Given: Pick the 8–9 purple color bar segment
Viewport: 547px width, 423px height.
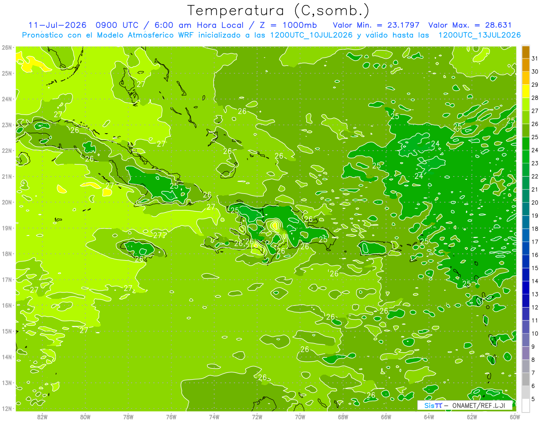Looking at the screenshot, I should [x=525, y=353].
